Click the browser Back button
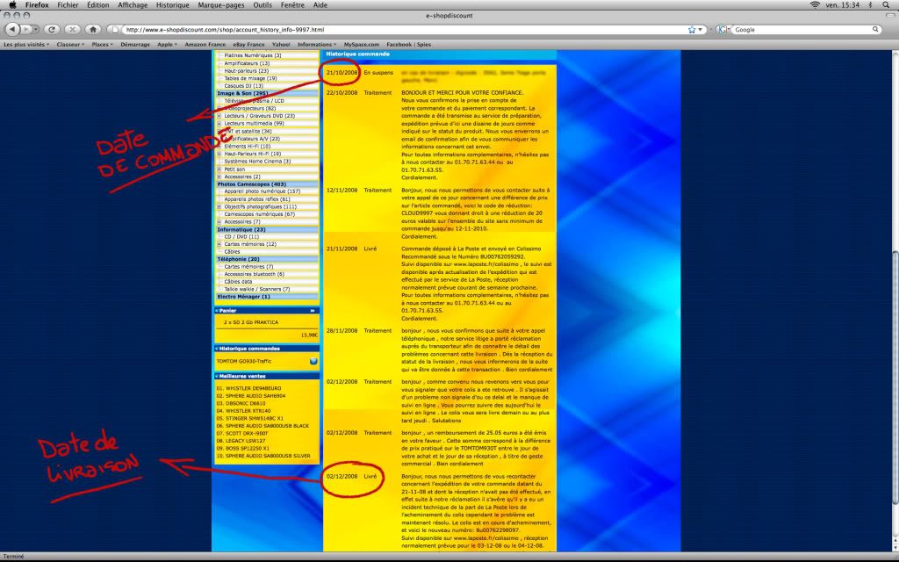 point(12,29)
